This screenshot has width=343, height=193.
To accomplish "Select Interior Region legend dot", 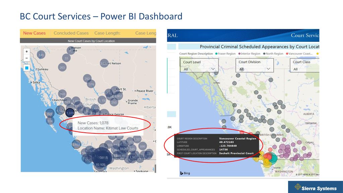I will pos(239,54).
